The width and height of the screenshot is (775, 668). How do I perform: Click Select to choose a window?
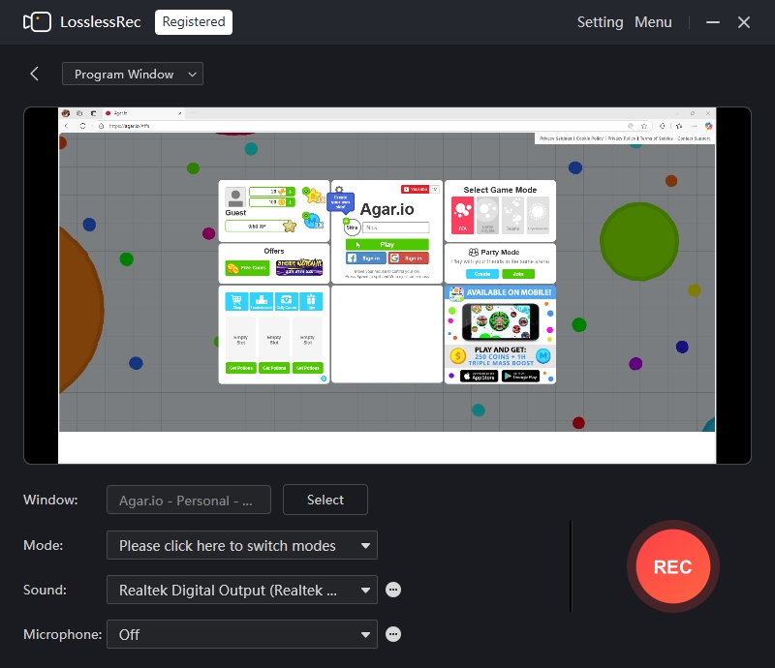pyautogui.click(x=325, y=500)
